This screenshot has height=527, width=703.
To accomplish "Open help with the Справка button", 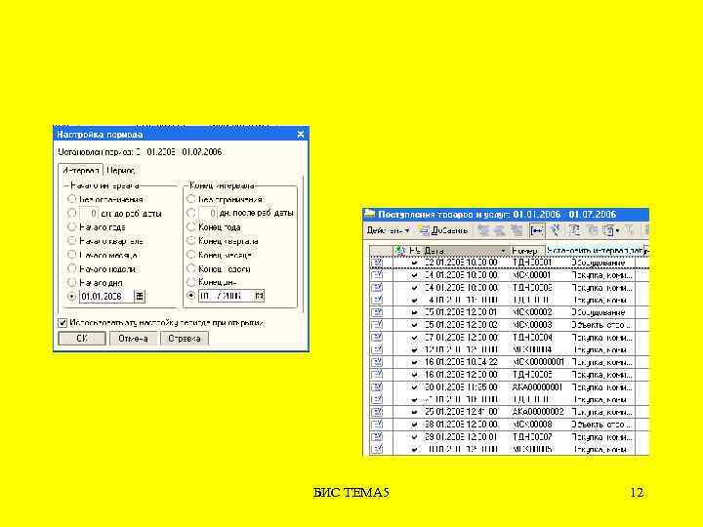I will click(185, 339).
